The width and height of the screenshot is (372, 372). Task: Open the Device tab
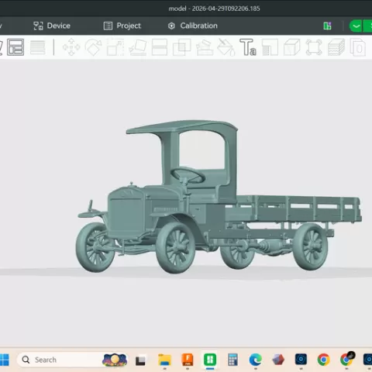52,26
